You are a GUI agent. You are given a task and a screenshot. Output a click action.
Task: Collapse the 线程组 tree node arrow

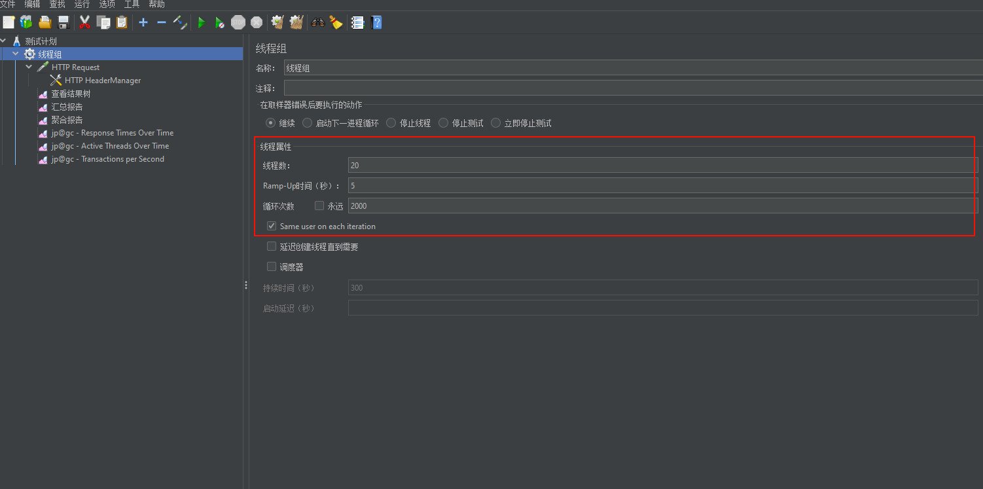pyautogui.click(x=16, y=54)
